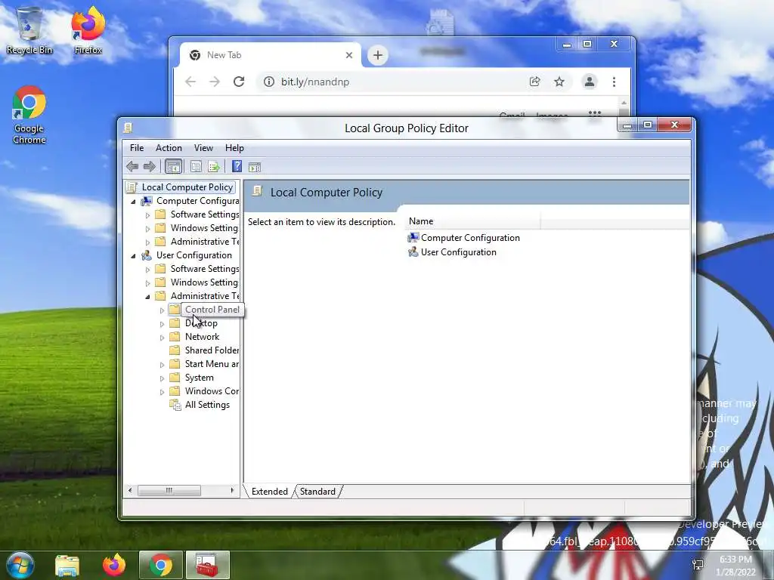The height and width of the screenshot is (580, 774).
Task: Open the View menu
Action: pyautogui.click(x=203, y=148)
